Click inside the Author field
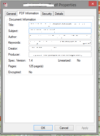This screenshot has height=136, width=100. point(60,37)
